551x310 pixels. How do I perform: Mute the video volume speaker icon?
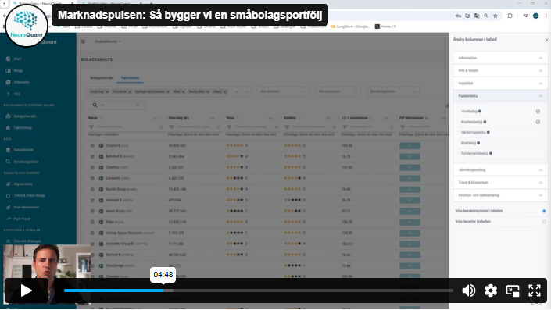(x=468, y=290)
